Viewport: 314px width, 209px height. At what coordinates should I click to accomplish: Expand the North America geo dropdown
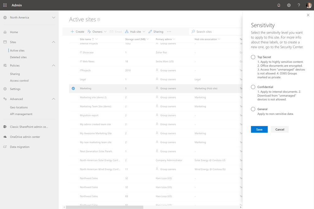(53, 18)
